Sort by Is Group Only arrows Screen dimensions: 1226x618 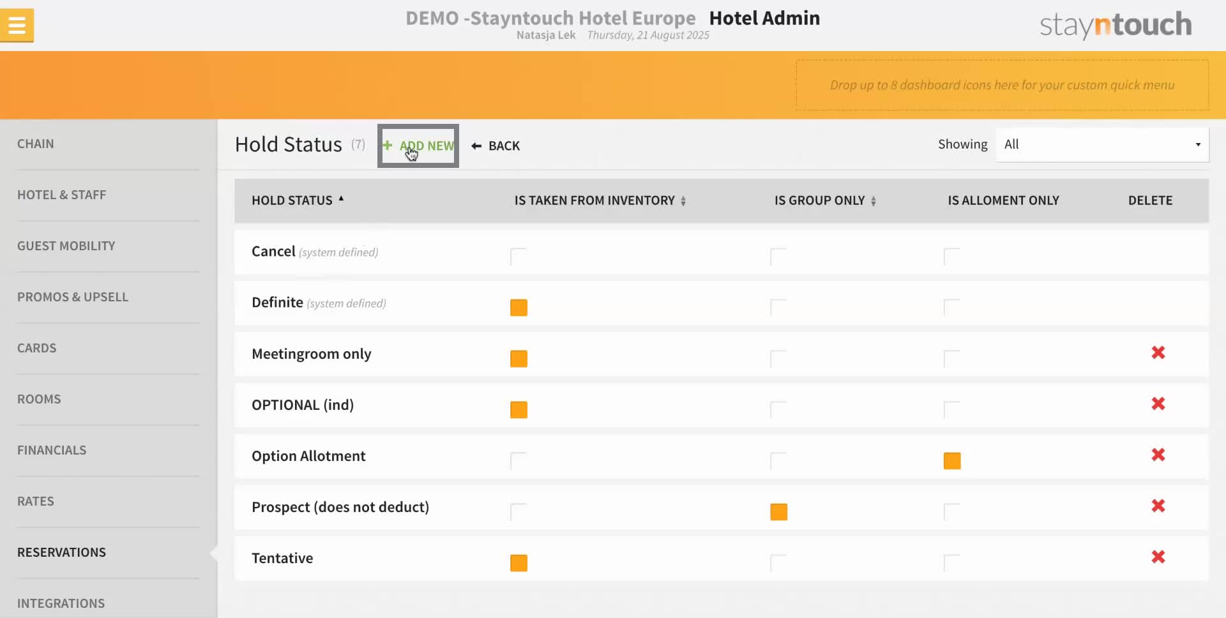(874, 201)
